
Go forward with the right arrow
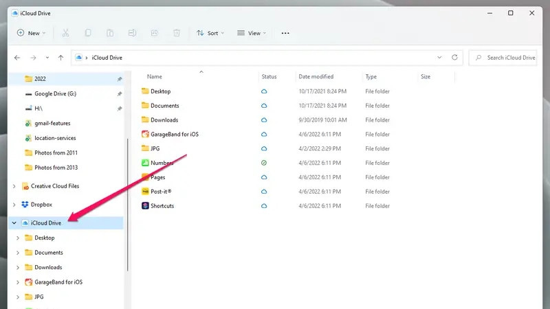(x=33, y=58)
